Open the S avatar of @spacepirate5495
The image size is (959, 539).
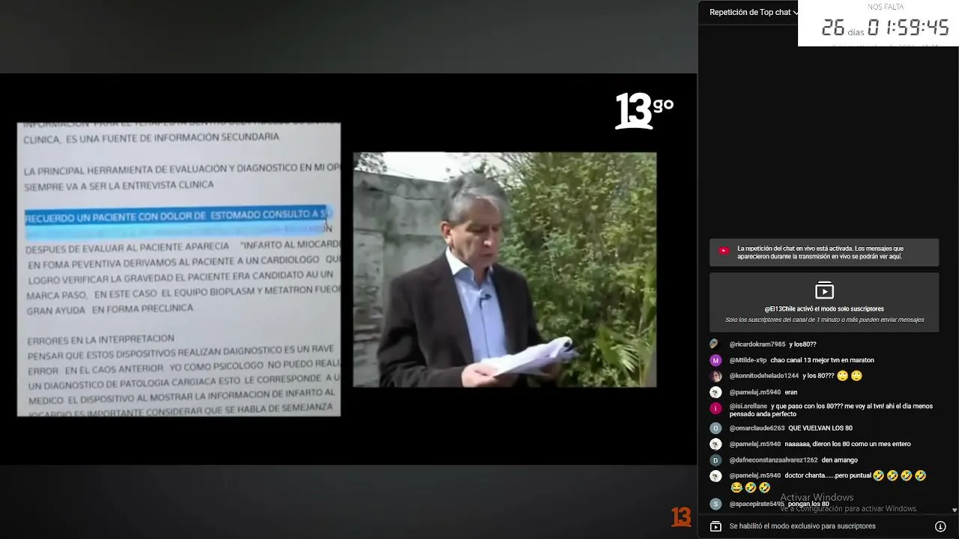(716, 504)
